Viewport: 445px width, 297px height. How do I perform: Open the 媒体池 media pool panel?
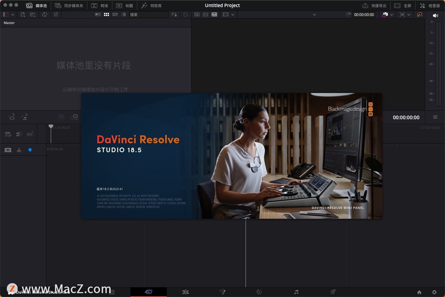[x=36, y=6]
